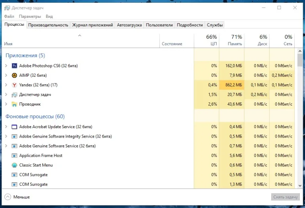
Task: Select the Application Frame Host row name
Action: (41, 155)
